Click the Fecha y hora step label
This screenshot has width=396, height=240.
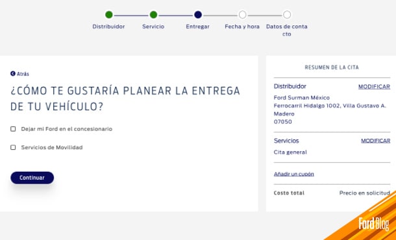242,27
